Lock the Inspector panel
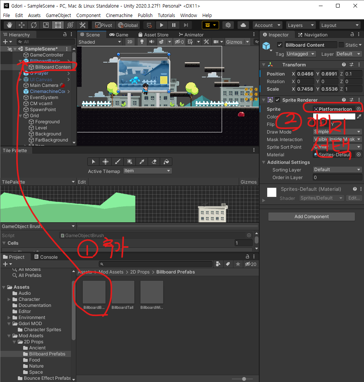364x382 pixels. 352,35
